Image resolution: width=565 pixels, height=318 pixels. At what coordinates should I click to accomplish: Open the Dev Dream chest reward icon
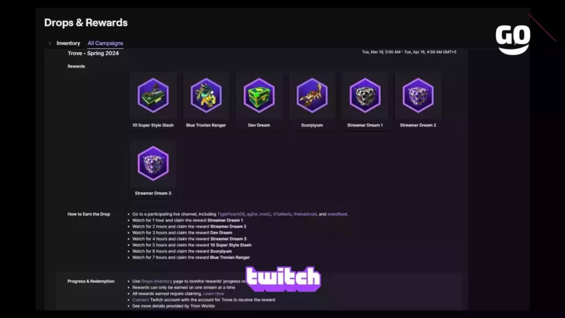point(259,96)
